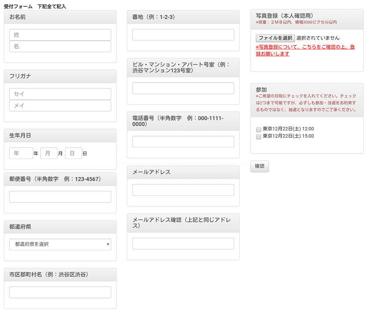Click the ファイルを選択 button
This screenshot has width=367, height=312.
(x=275, y=38)
